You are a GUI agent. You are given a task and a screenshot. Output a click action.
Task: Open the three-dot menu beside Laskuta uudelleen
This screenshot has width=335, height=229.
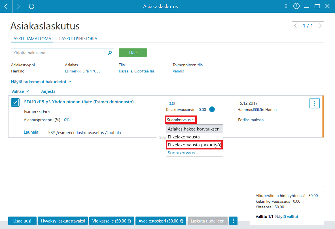[233, 221]
